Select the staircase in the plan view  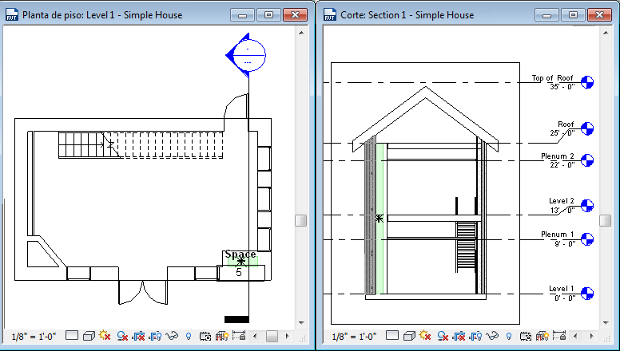coord(141,145)
